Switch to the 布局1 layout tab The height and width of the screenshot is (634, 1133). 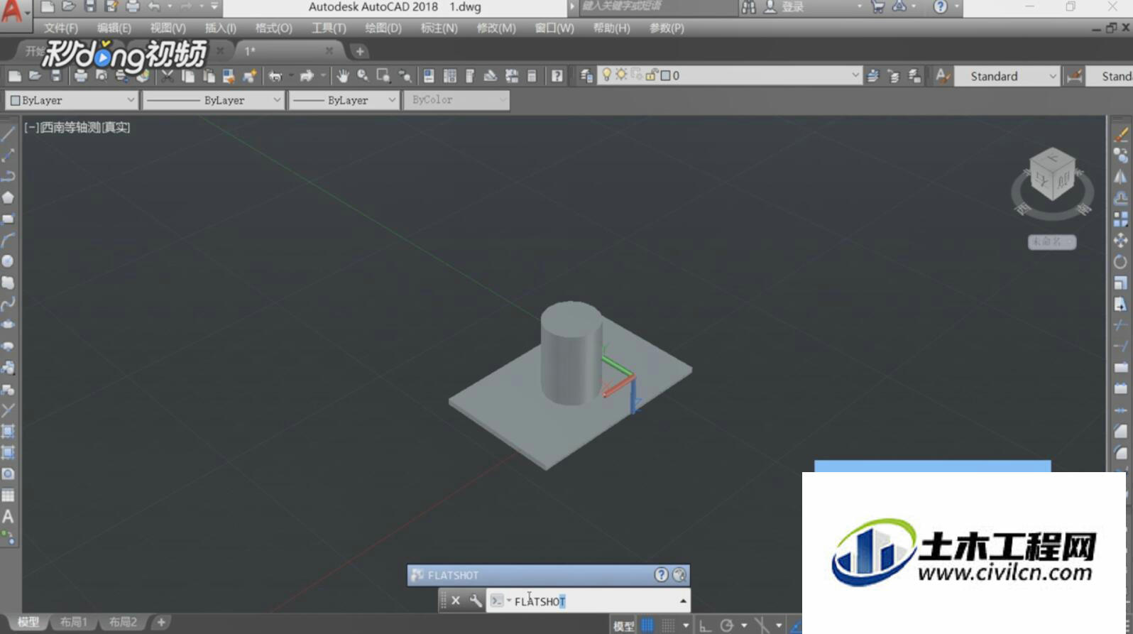pos(74,622)
